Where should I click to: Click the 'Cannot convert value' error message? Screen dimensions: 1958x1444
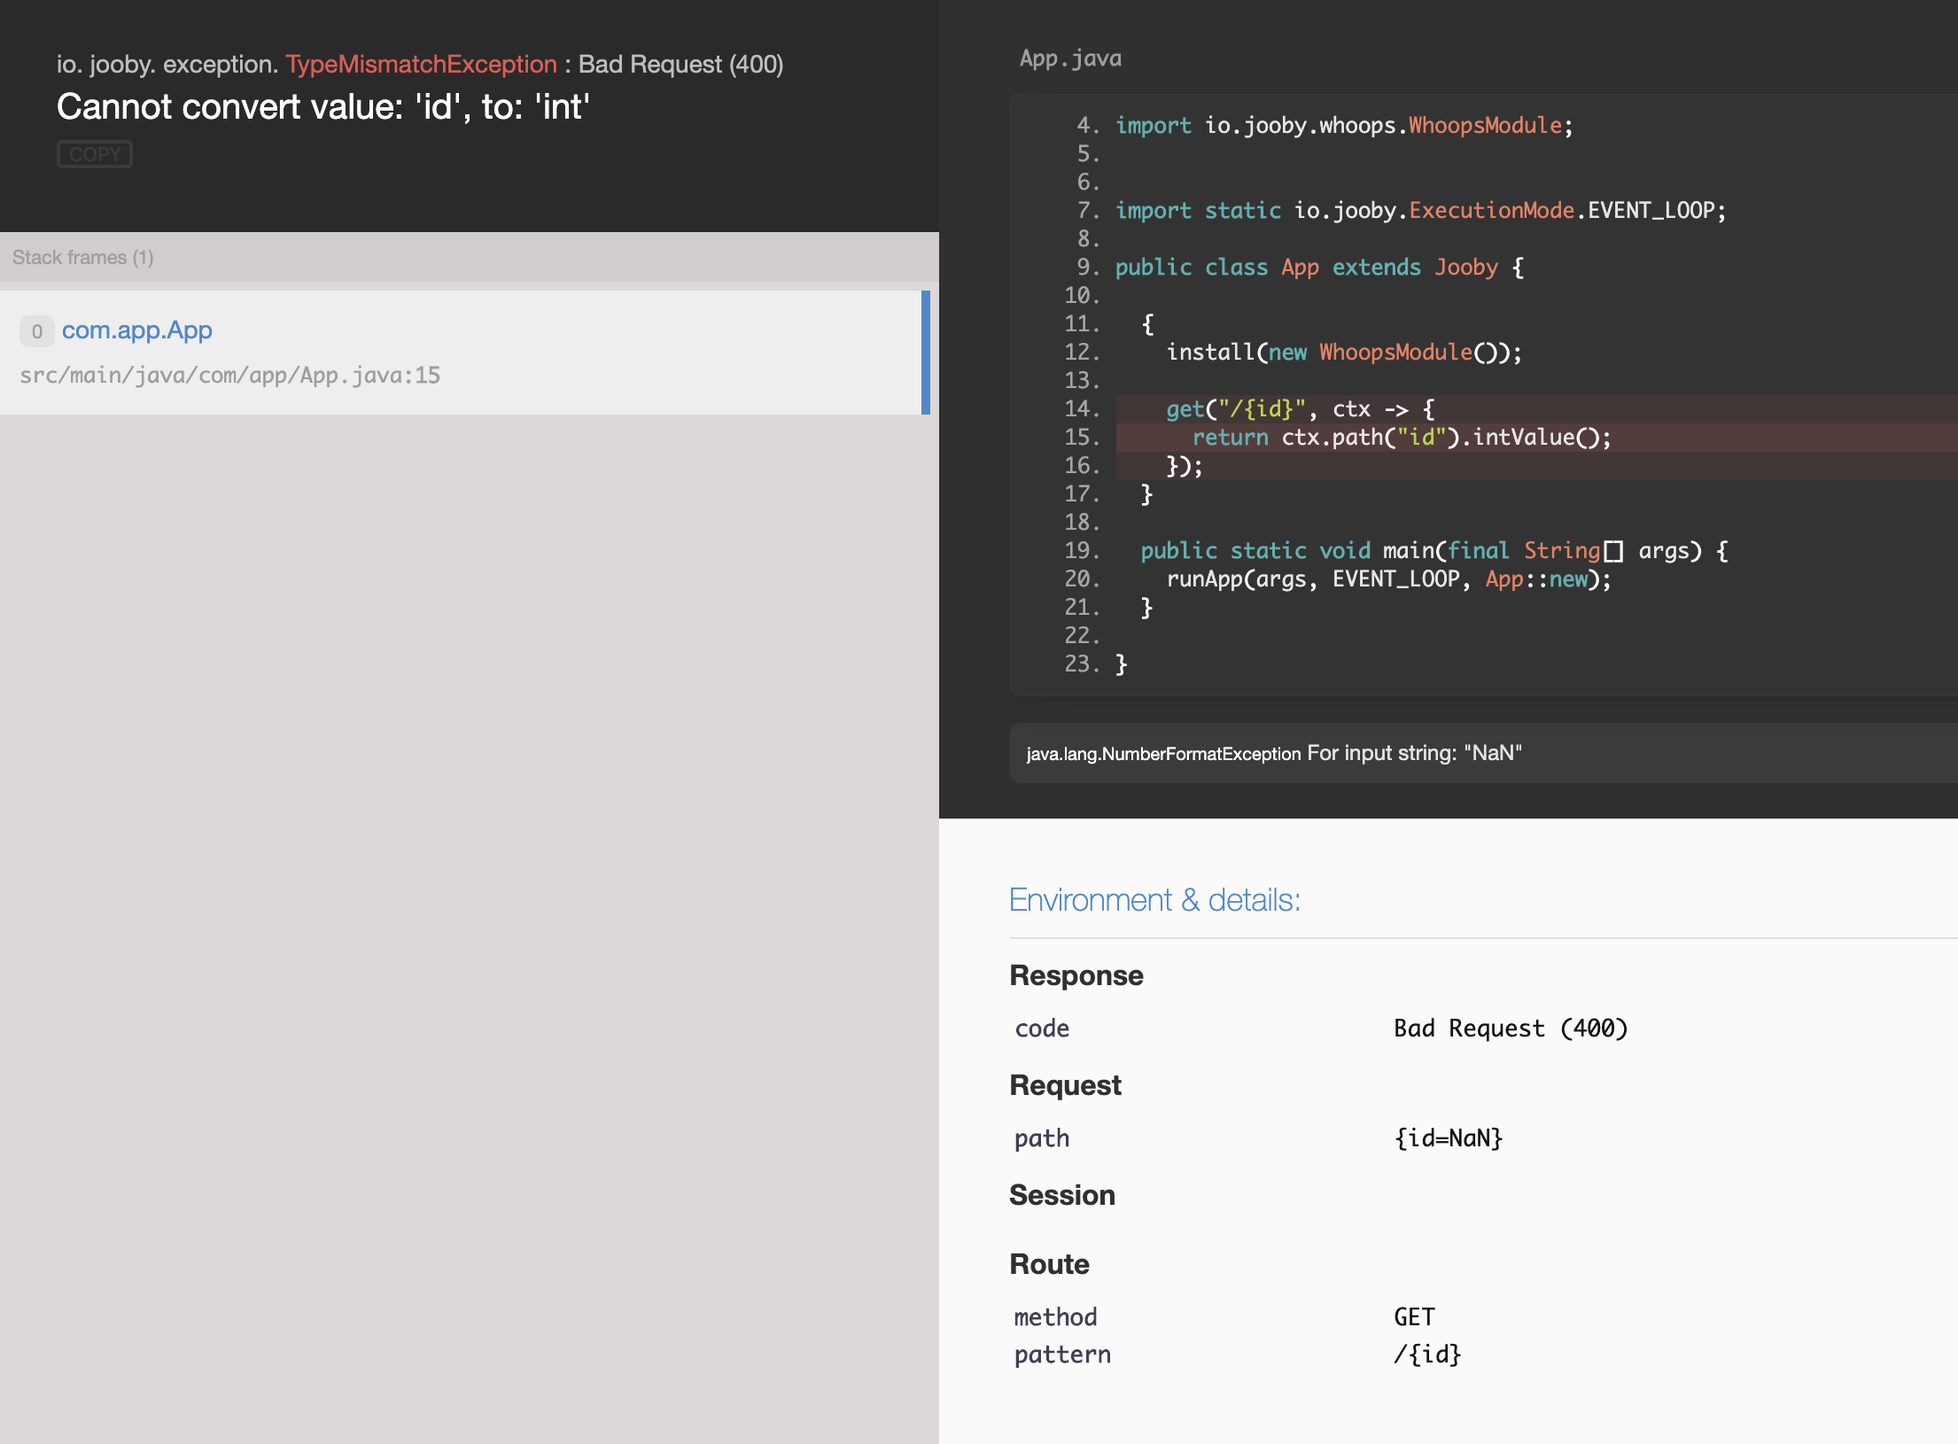(x=323, y=107)
